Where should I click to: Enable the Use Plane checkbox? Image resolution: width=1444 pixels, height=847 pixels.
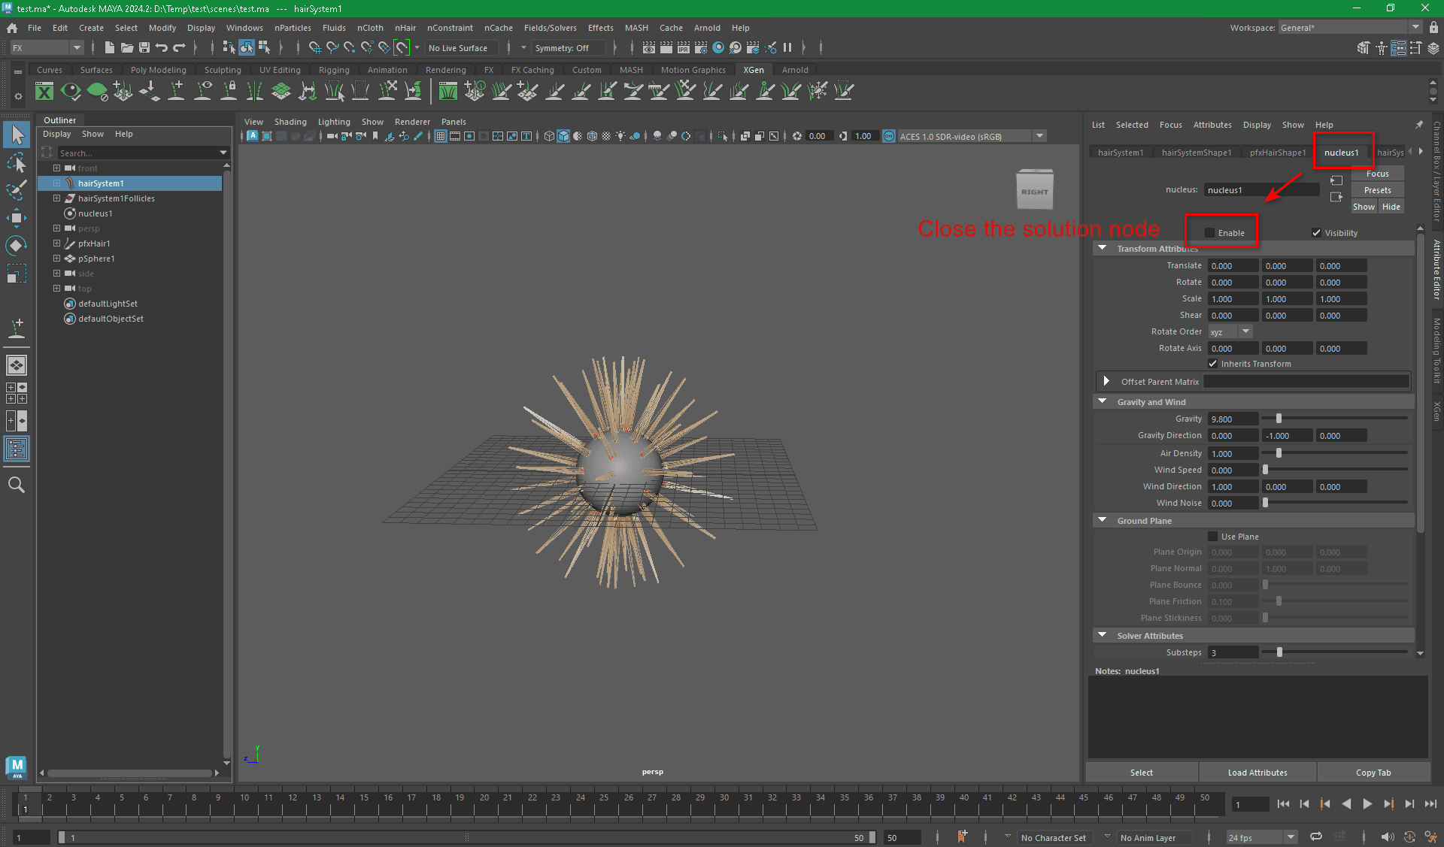pyautogui.click(x=1212, y=537)
